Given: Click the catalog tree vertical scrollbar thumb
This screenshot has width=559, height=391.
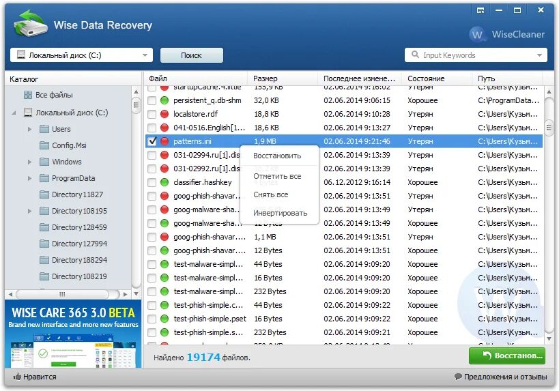Looking at the screenshot, I should pyautogui.click(x=136, y=105).
